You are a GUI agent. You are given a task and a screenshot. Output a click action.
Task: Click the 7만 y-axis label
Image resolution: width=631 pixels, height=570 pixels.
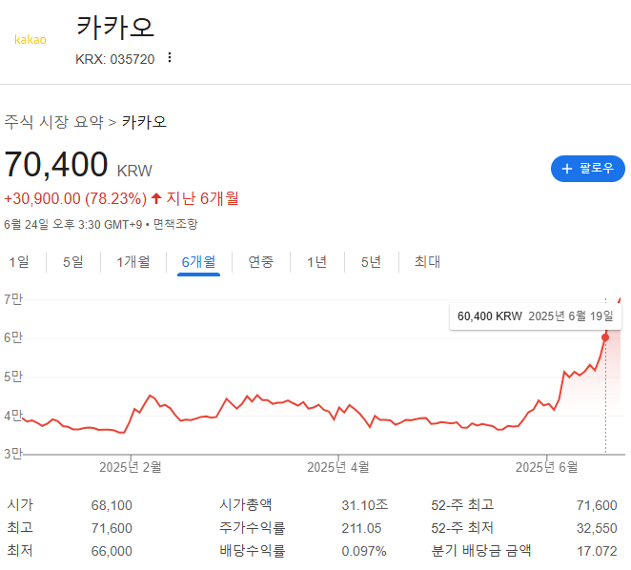pyautogui.click(x=13, y=299)
